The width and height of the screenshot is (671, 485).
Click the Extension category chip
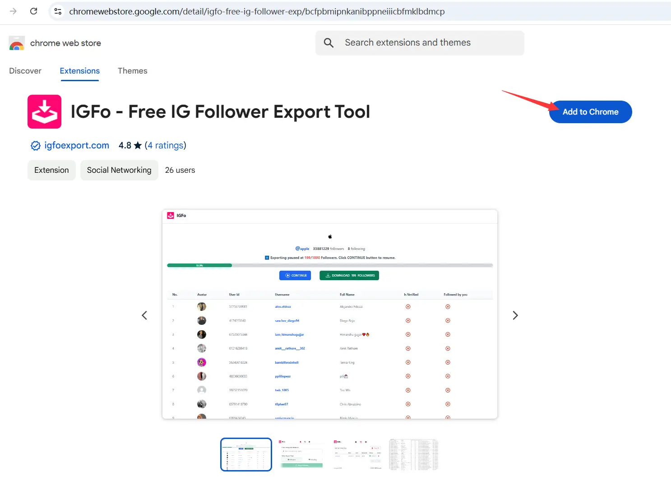pos(51,170)
